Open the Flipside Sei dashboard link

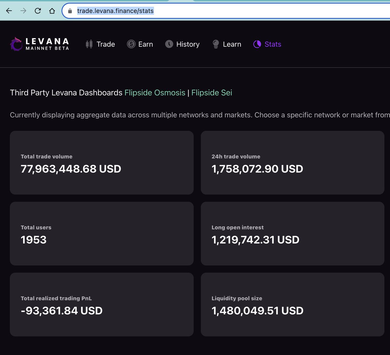pos(212,93)
